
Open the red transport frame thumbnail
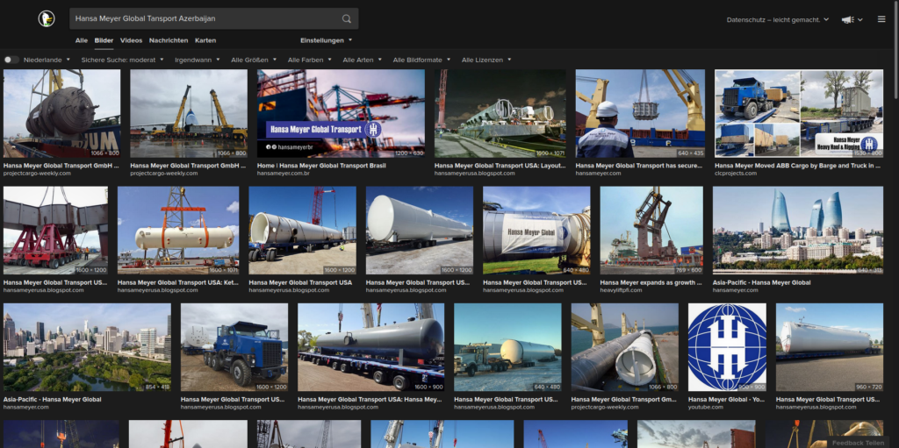(55, 231)
